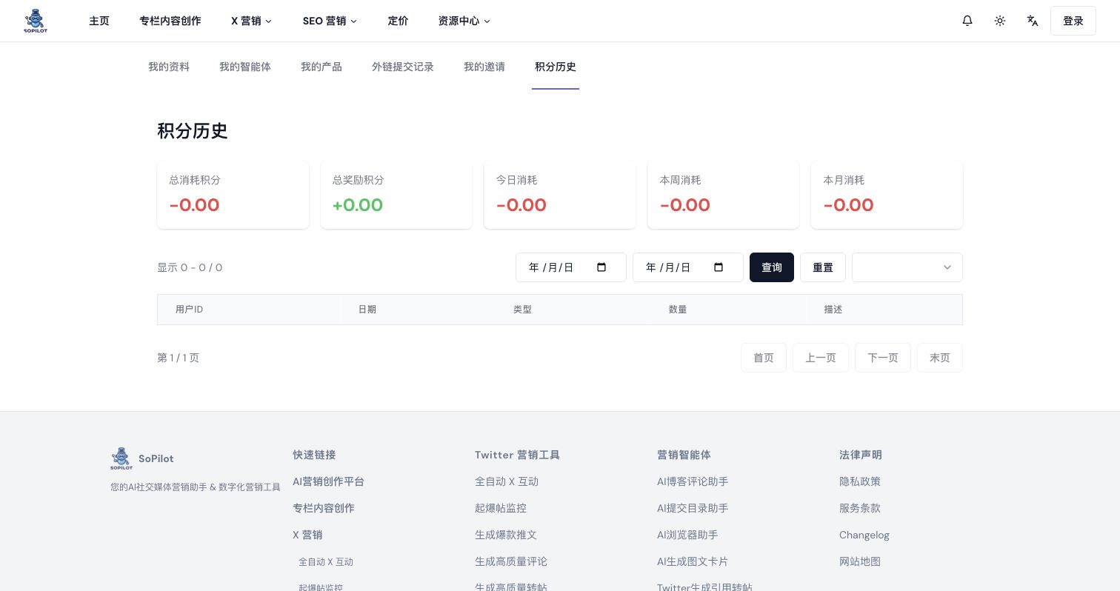
Task: Select the 积分历史 tab
Action: (556, 67)
